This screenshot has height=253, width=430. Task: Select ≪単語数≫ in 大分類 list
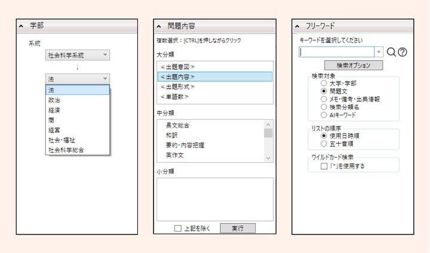pos(215,97)
